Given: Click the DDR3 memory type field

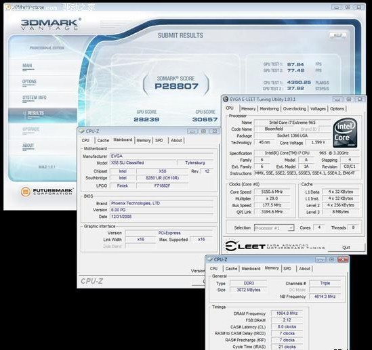Looking at the screenshot, I should coord(249,283).
